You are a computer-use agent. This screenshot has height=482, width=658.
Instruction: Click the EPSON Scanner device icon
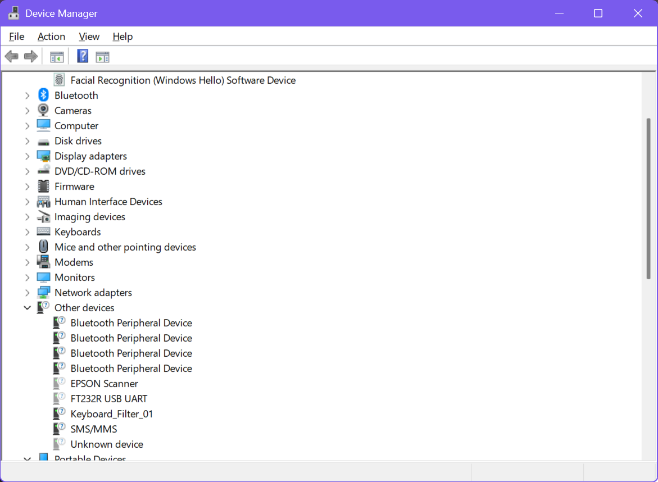point(59,383)
